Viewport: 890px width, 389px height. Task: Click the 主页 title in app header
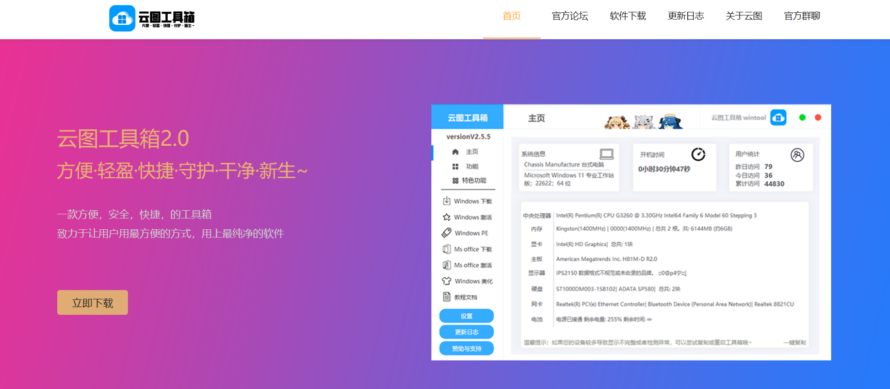537,118
